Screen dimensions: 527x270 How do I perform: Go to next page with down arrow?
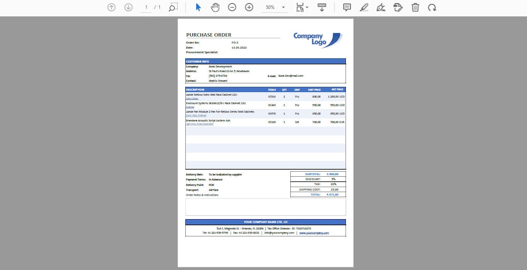tap(129, 7)
